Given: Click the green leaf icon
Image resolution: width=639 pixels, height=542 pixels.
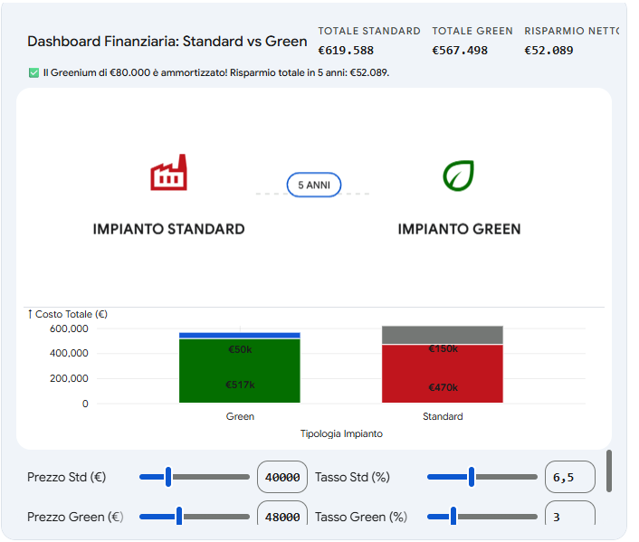Looking at the screenshot, I should tap(459, 176).
